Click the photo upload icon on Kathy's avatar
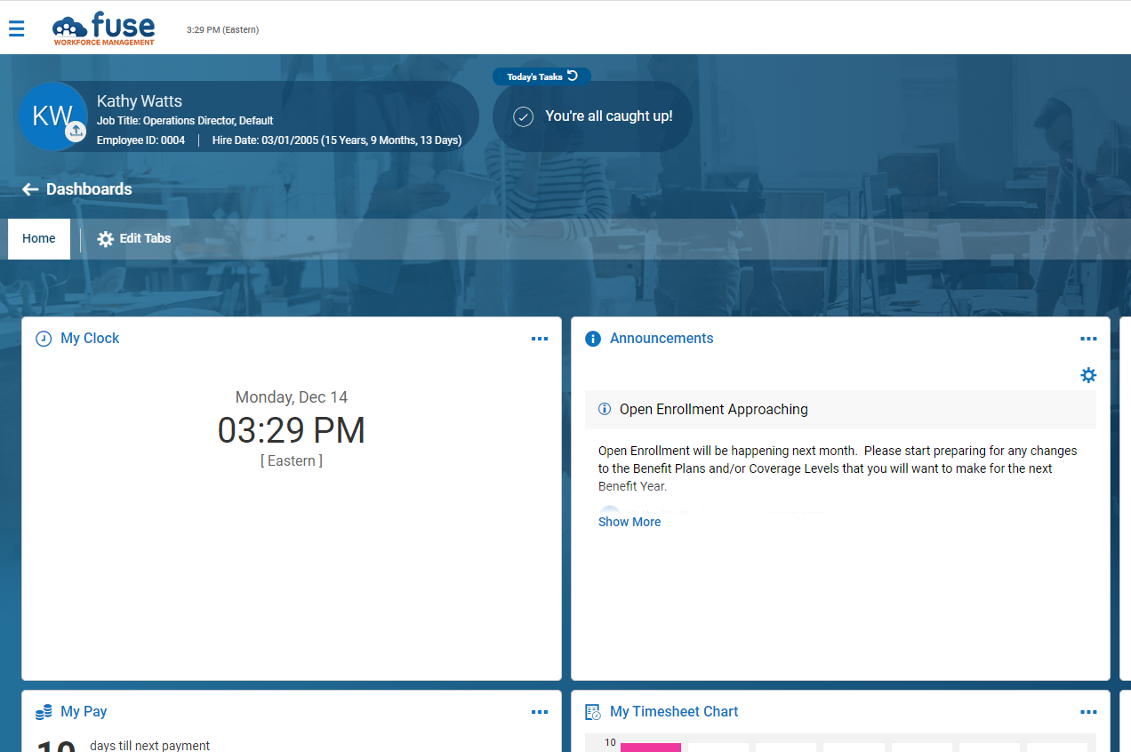The image size is (1131, 752). click(76, 133)
